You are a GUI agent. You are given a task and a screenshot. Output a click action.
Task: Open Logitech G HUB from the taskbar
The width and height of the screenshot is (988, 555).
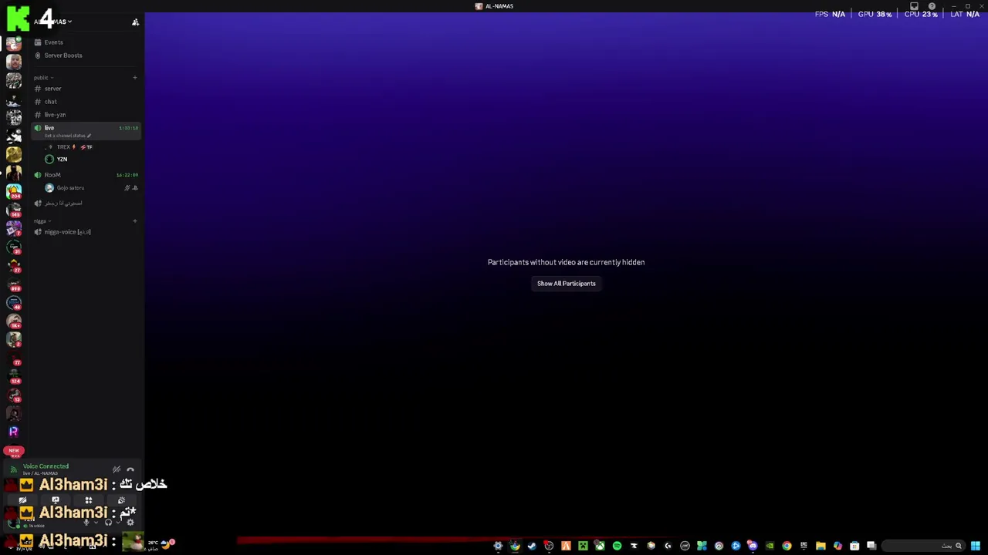click(x=668, y=546)
